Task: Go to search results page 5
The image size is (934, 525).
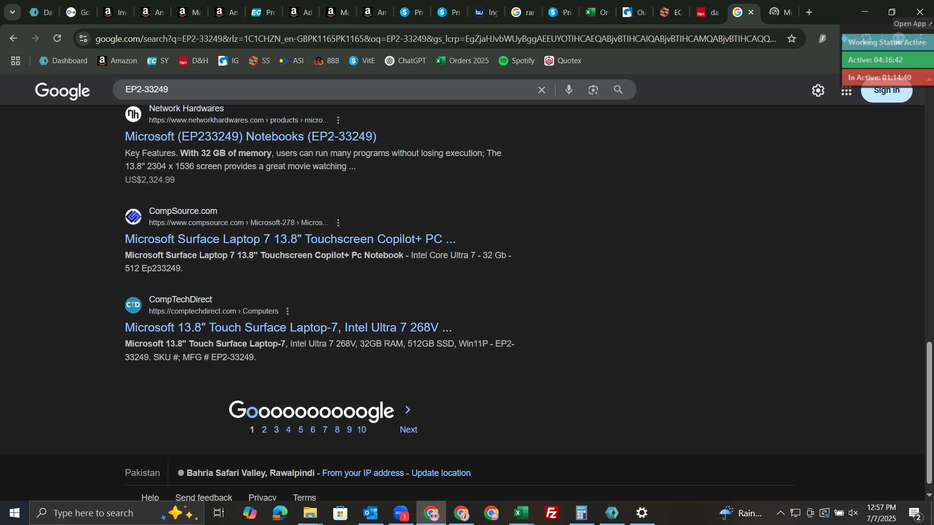Action: (301, 430)
